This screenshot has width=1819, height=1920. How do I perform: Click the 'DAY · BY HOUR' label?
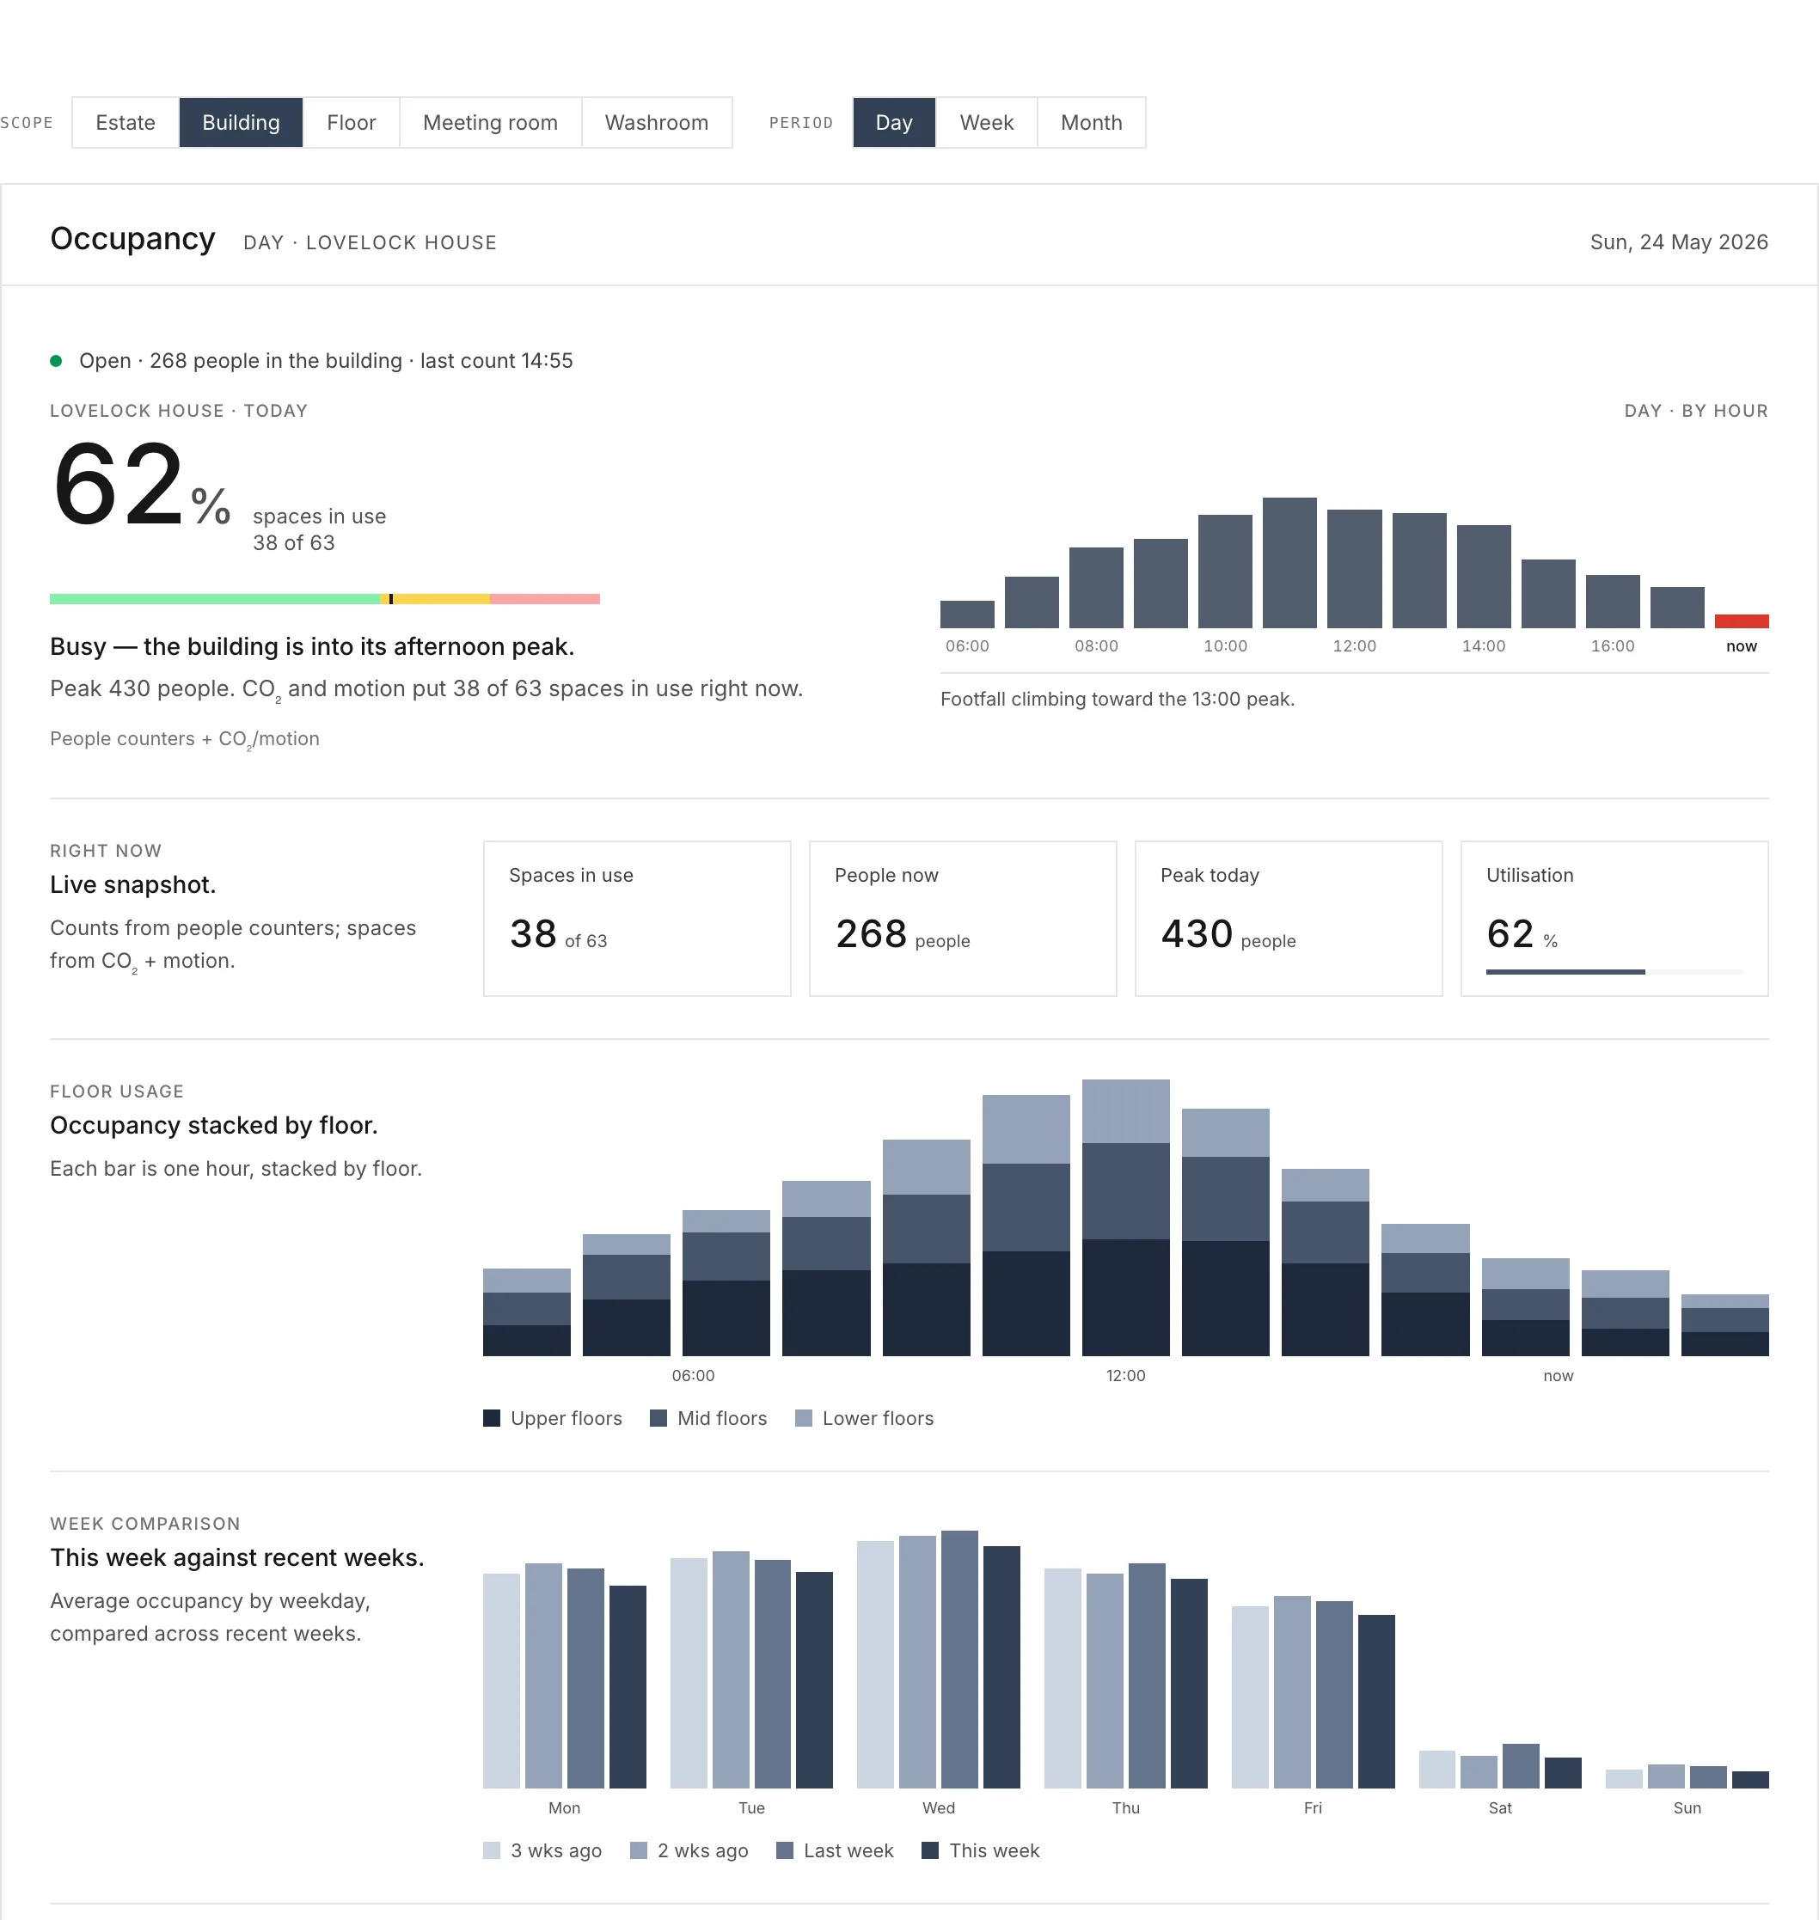click(1696, 411)
